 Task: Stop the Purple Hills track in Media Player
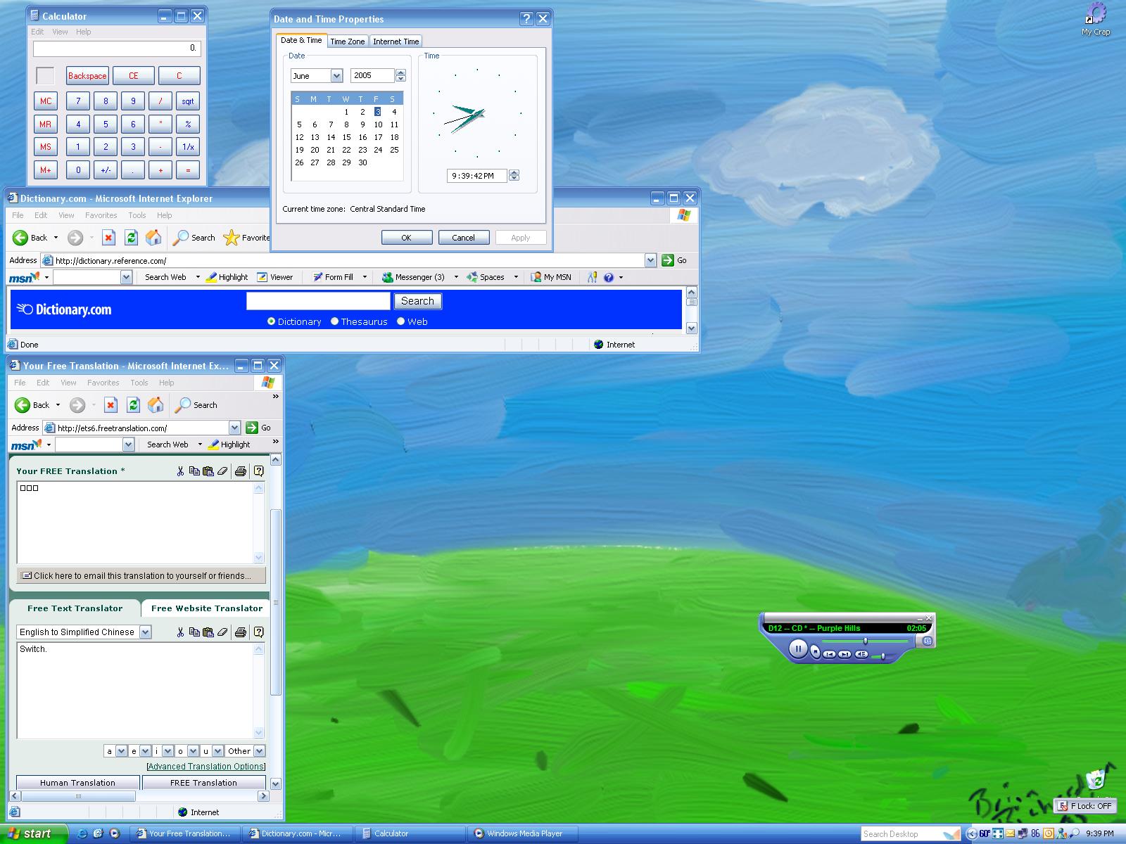tap(816, 652)
